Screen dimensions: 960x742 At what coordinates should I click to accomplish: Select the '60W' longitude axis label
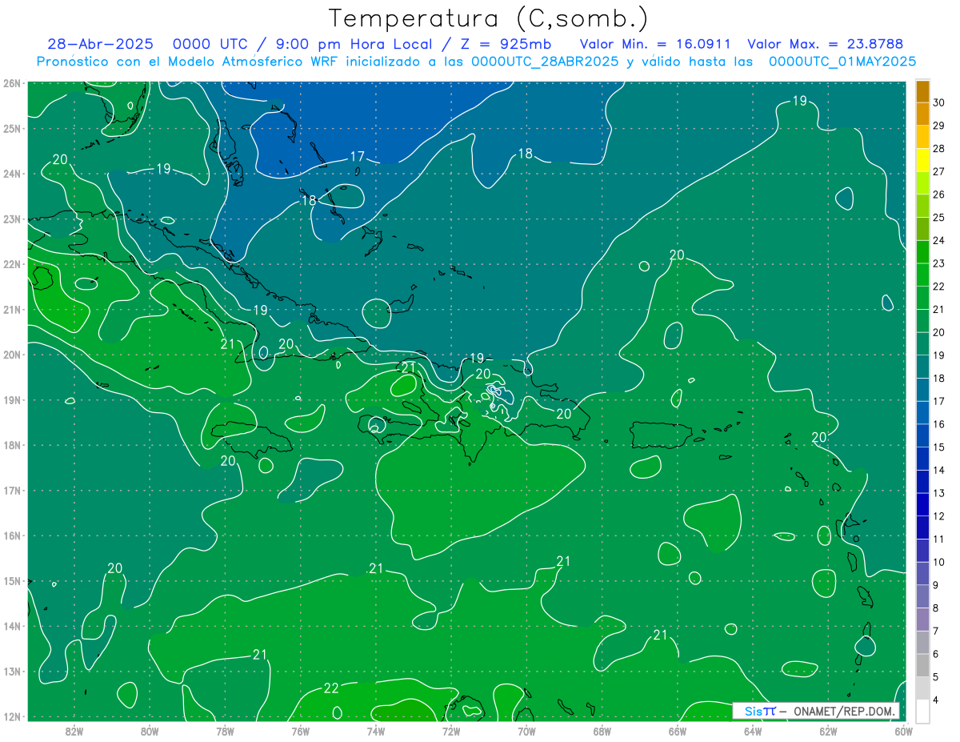click(903, 731)
